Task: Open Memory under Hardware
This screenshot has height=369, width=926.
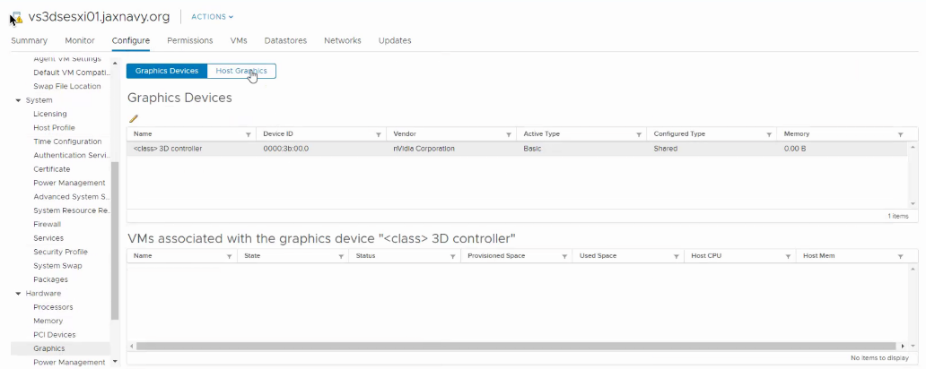Action: point(48,321)
